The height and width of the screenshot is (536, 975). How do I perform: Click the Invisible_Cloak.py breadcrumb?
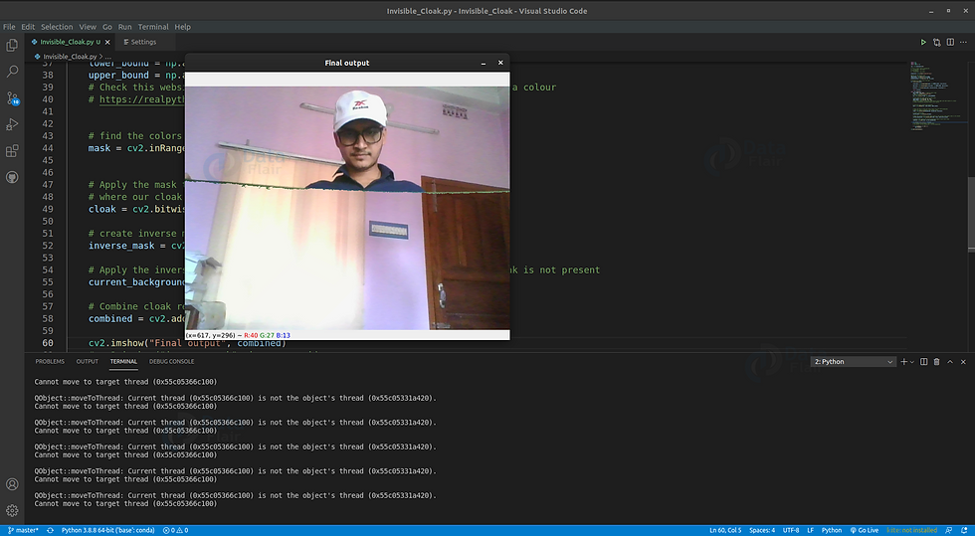pos(70,57)
